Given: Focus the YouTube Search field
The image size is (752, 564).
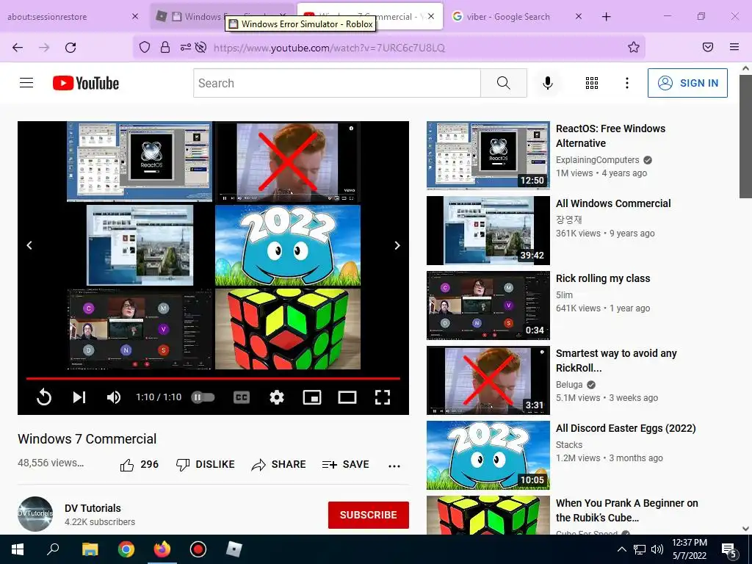Looking at the screenshot, I should pyautogui.click(x=336, y=83).
